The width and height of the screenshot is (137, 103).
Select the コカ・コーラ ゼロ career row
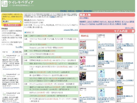tap(51, 44)
